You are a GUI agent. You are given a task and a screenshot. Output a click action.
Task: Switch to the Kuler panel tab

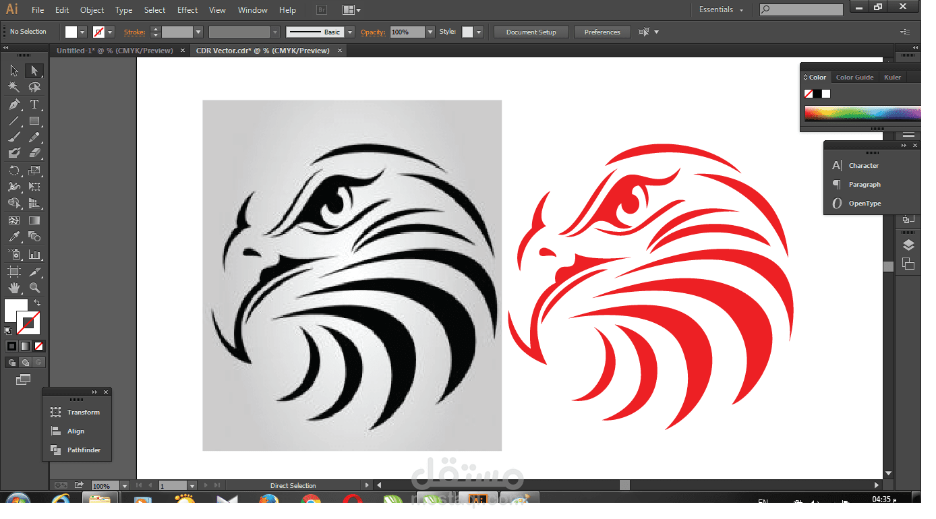click(x=892, y=77)
